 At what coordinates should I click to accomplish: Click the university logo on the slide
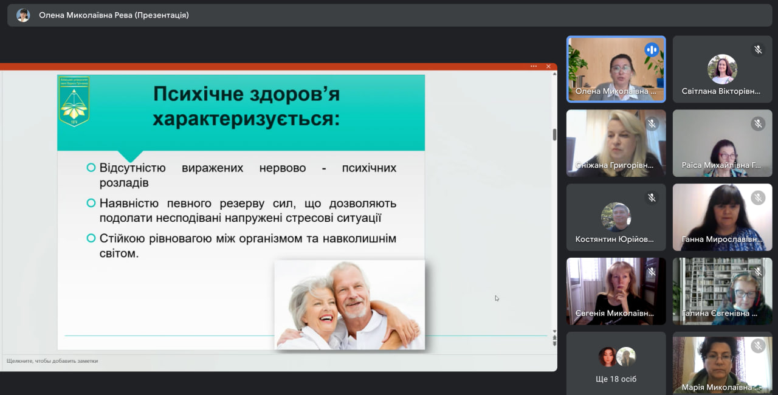[74, 101]
